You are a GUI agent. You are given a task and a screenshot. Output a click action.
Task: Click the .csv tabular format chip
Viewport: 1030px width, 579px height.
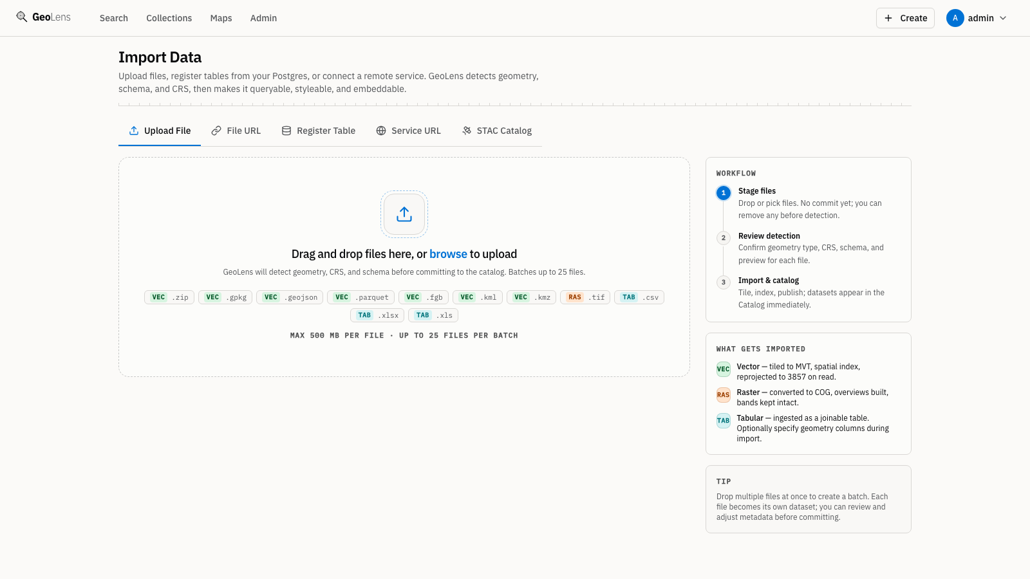[x=639, y=297]
